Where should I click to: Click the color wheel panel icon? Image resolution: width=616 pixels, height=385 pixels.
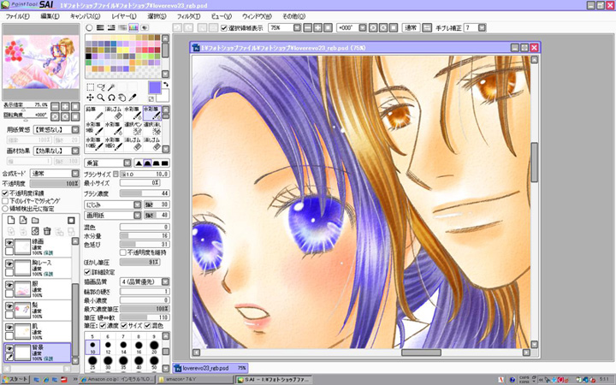(x=89, y=28)
